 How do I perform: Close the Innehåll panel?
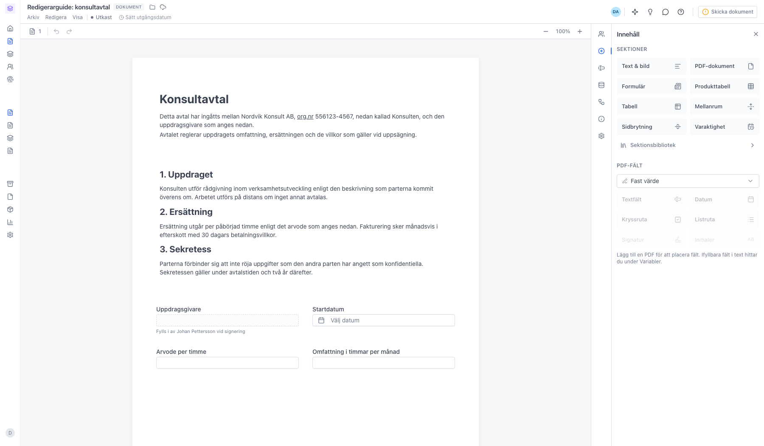click(x=756, y=34)
